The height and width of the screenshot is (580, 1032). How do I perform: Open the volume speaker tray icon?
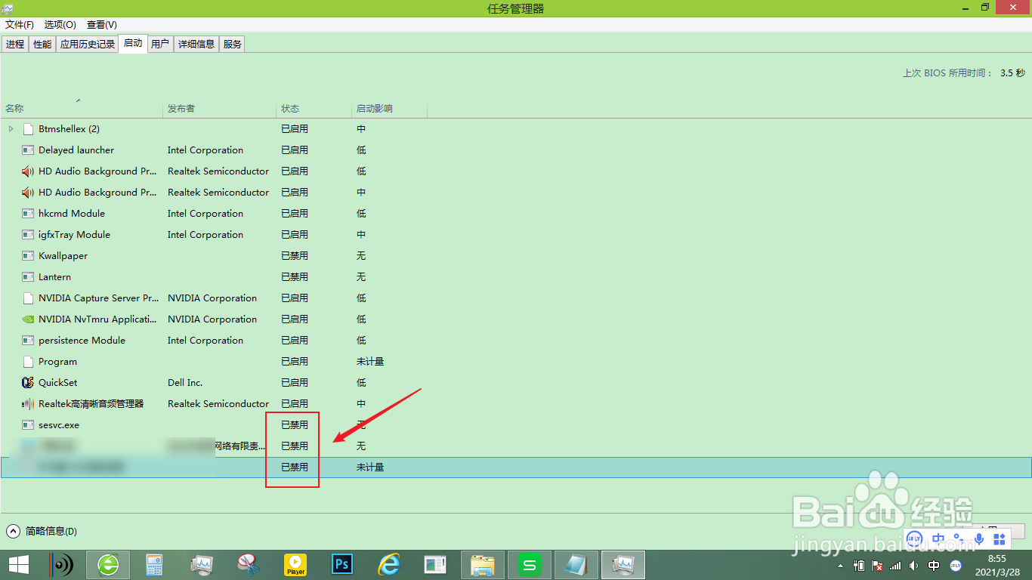(913, 565)
